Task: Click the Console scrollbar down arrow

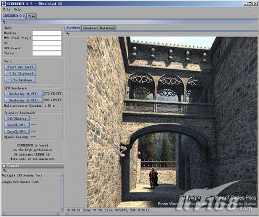Action: coord(62,209)
